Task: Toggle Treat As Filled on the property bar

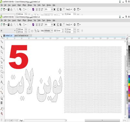Action: click(x=78, y=31)
